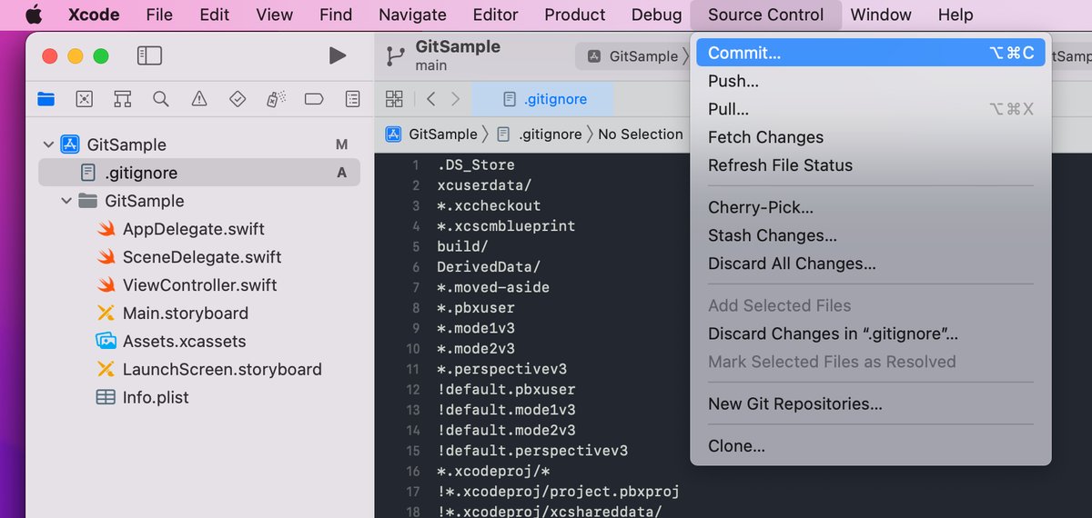Click the Run play button
1092x518 pixels.
(x=338, y=55)
